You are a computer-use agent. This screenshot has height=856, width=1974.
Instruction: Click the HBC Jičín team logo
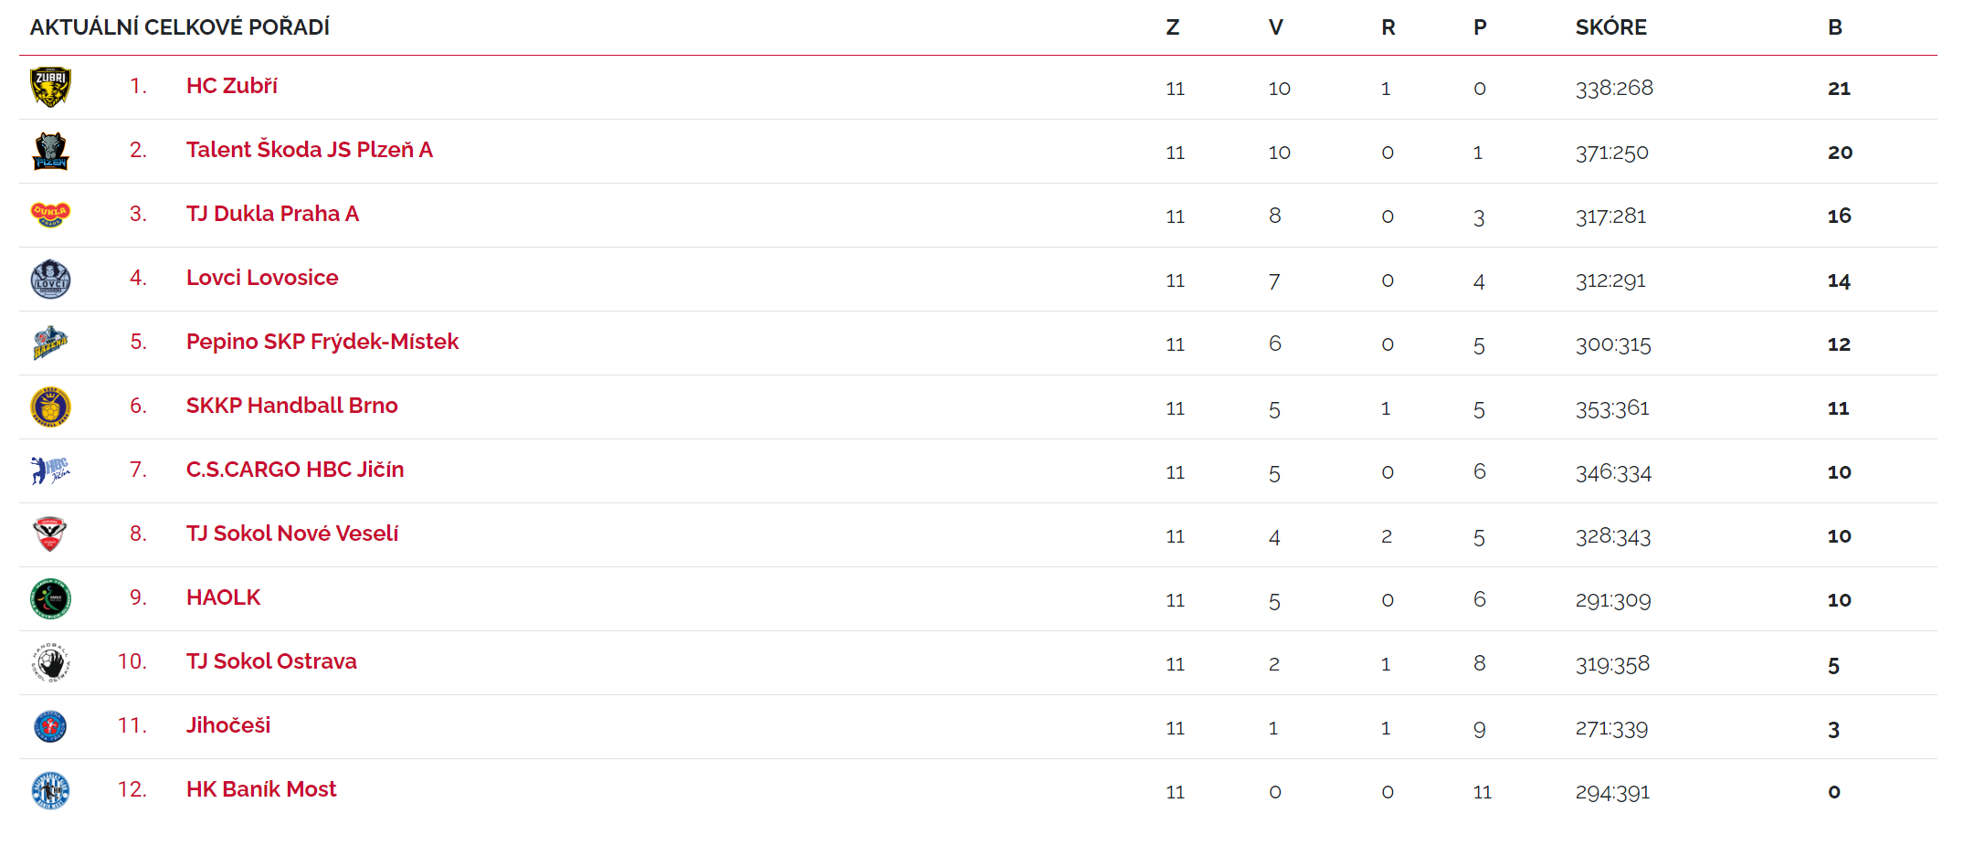tap(50, 470)
